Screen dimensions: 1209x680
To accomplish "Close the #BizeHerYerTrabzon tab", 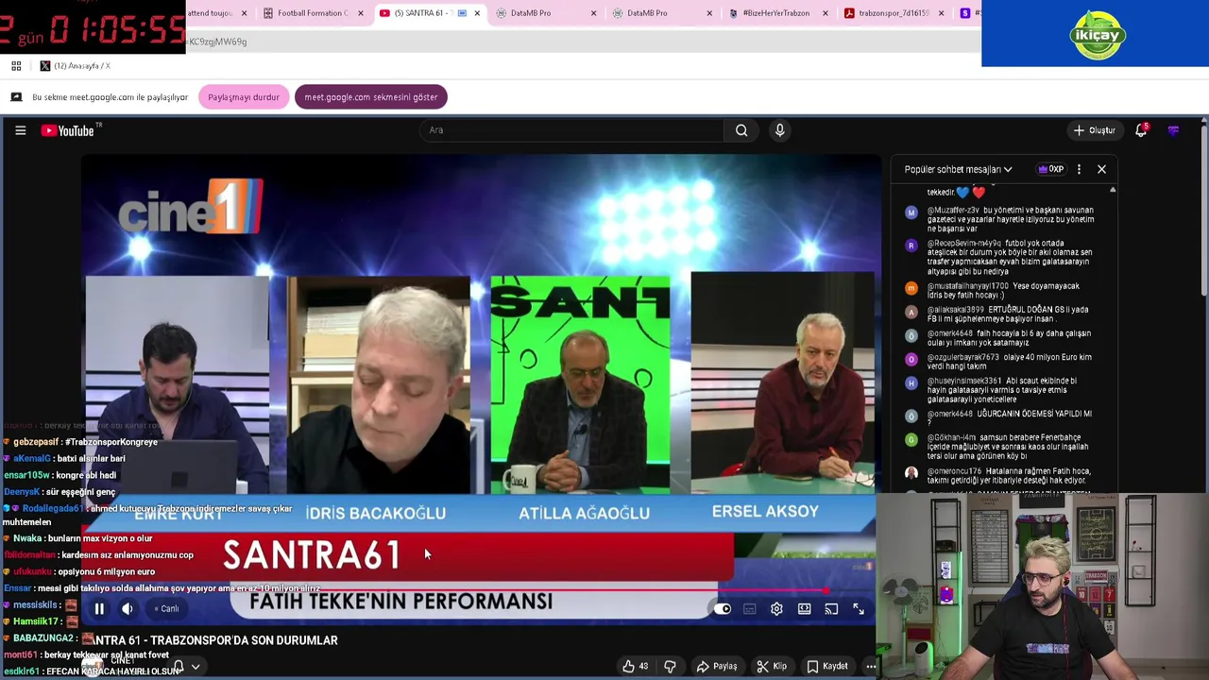I will [826, 13].
